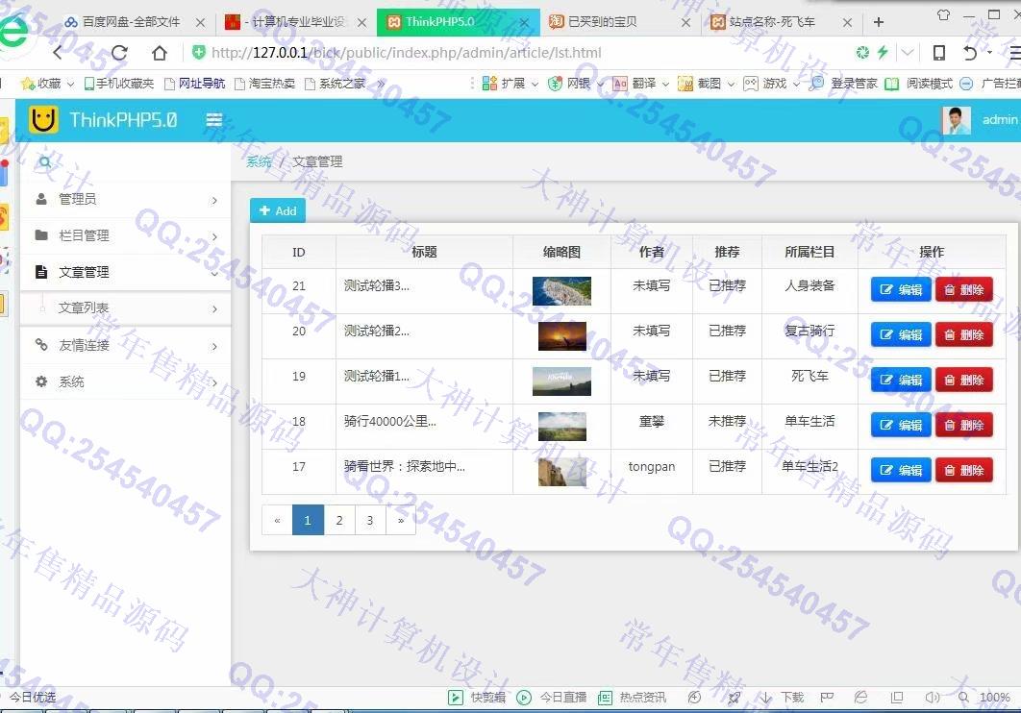Delete article 21 测试轮播3
The height and width of the screenshot is (713, 1021).
point(964,289)
